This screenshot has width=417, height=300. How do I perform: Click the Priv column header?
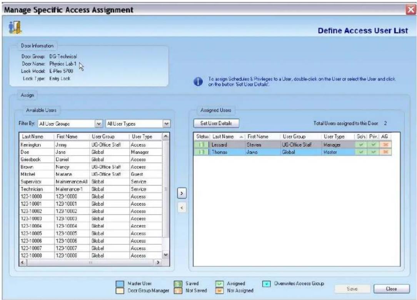tap(374, 136)
